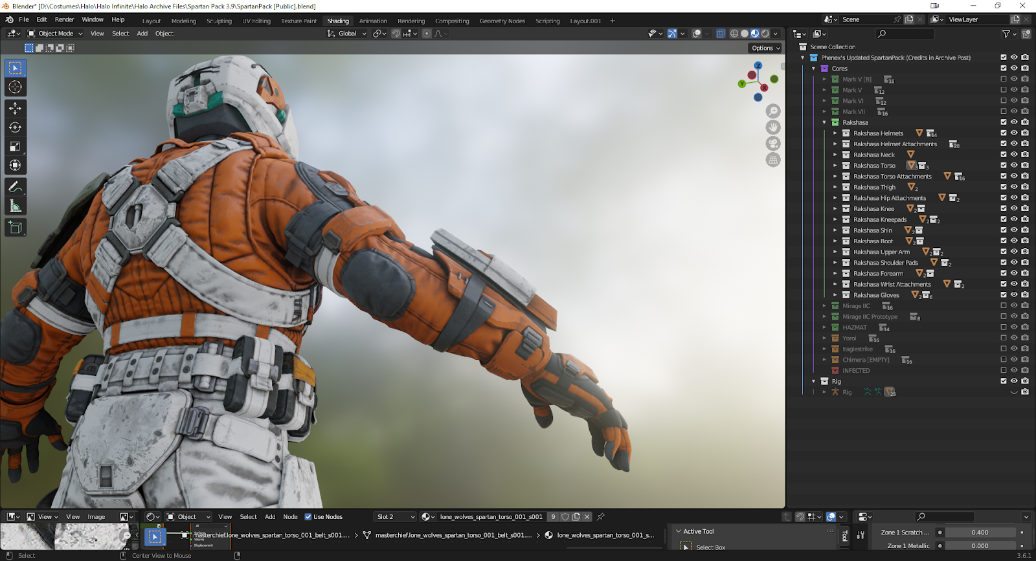Open the Render menu
This screenshot has height=561, width=1036.
tap(64, 19)
